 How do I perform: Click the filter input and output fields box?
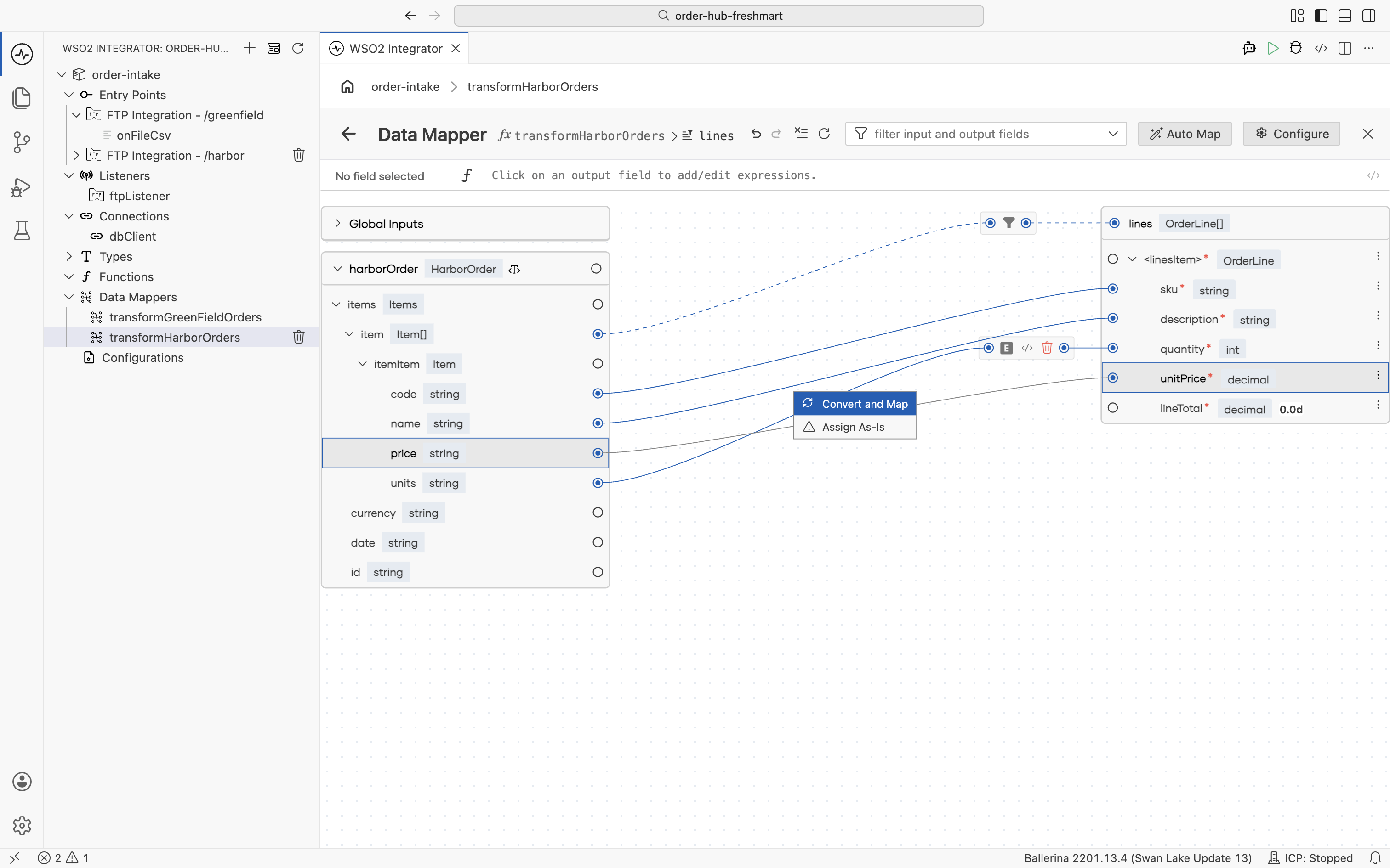coord(985,134)
